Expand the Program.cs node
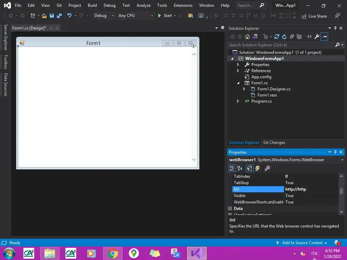Screen dimensions: 347x260 pyautogui.click(x=238, y=101)
